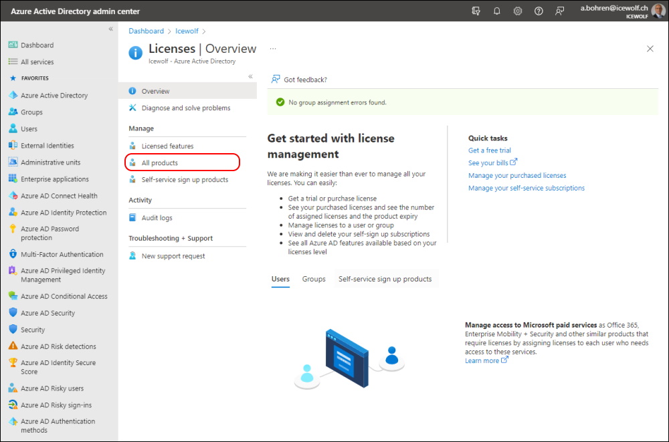Select Overview in Licenses menu
669x442 pixels.
[x=188, y=91]
